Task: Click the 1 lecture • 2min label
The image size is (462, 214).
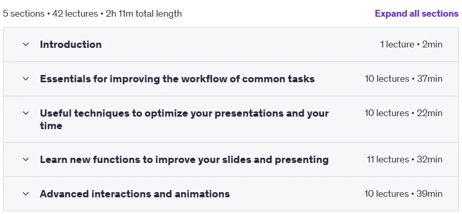Action: point(411,44)
